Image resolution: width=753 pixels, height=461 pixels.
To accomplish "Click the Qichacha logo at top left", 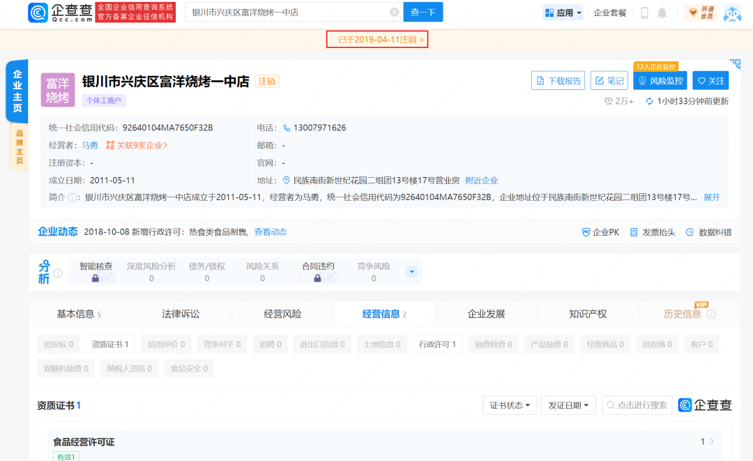I will pyautogui.click(x=61, y=13).
